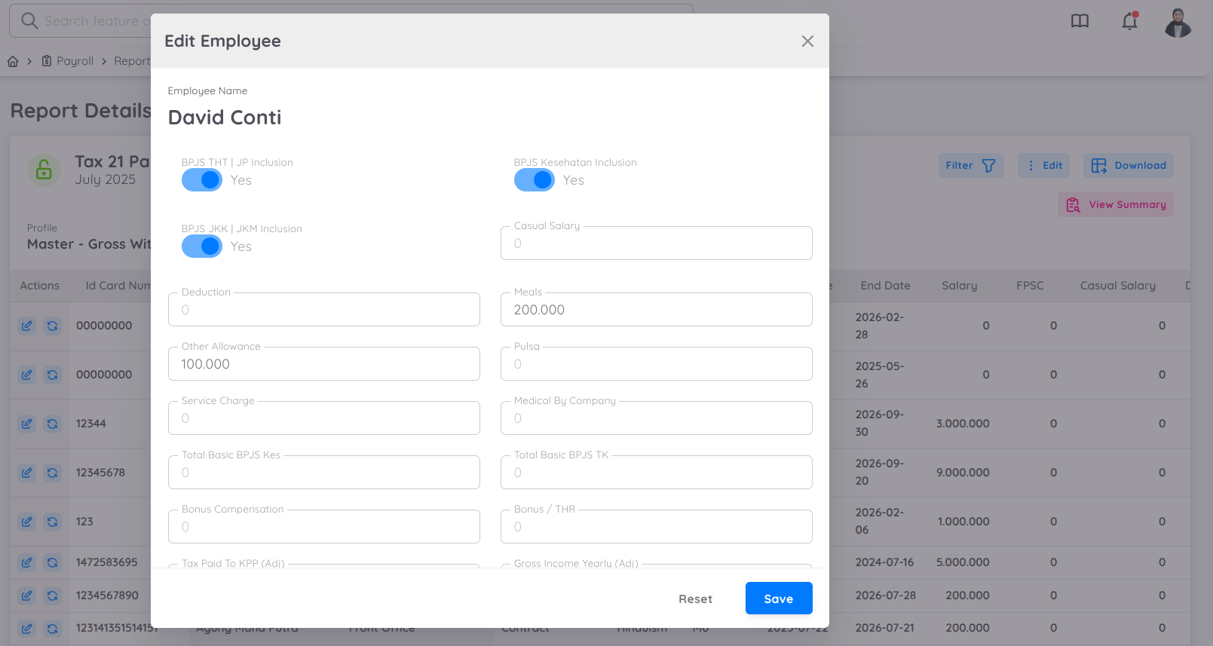The image size is (1213, 646).
Task: Sort by FPSC column header
Action: click(1030, 286)
